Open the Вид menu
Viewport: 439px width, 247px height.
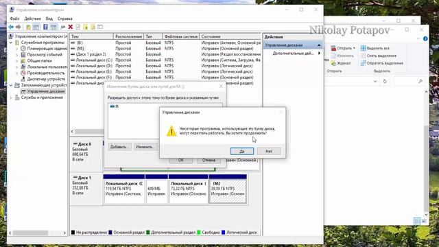coord(49,19)
